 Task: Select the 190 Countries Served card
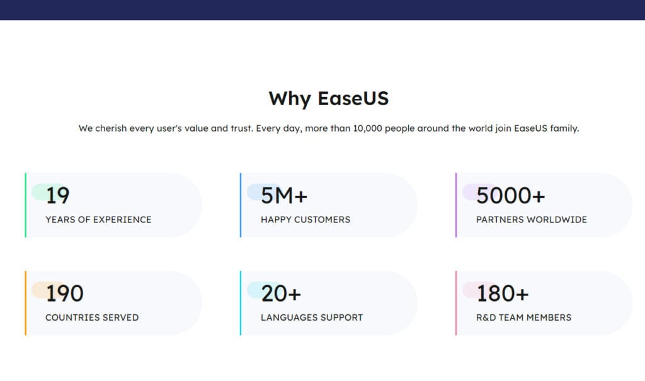click(113, 303)
